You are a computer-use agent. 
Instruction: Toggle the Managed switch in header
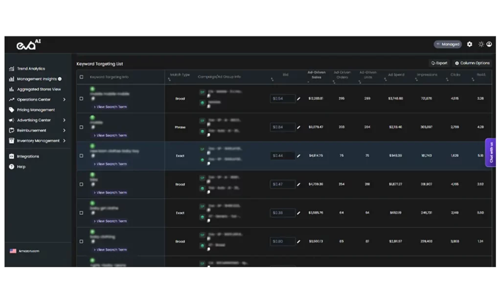[x=447, y=44]
